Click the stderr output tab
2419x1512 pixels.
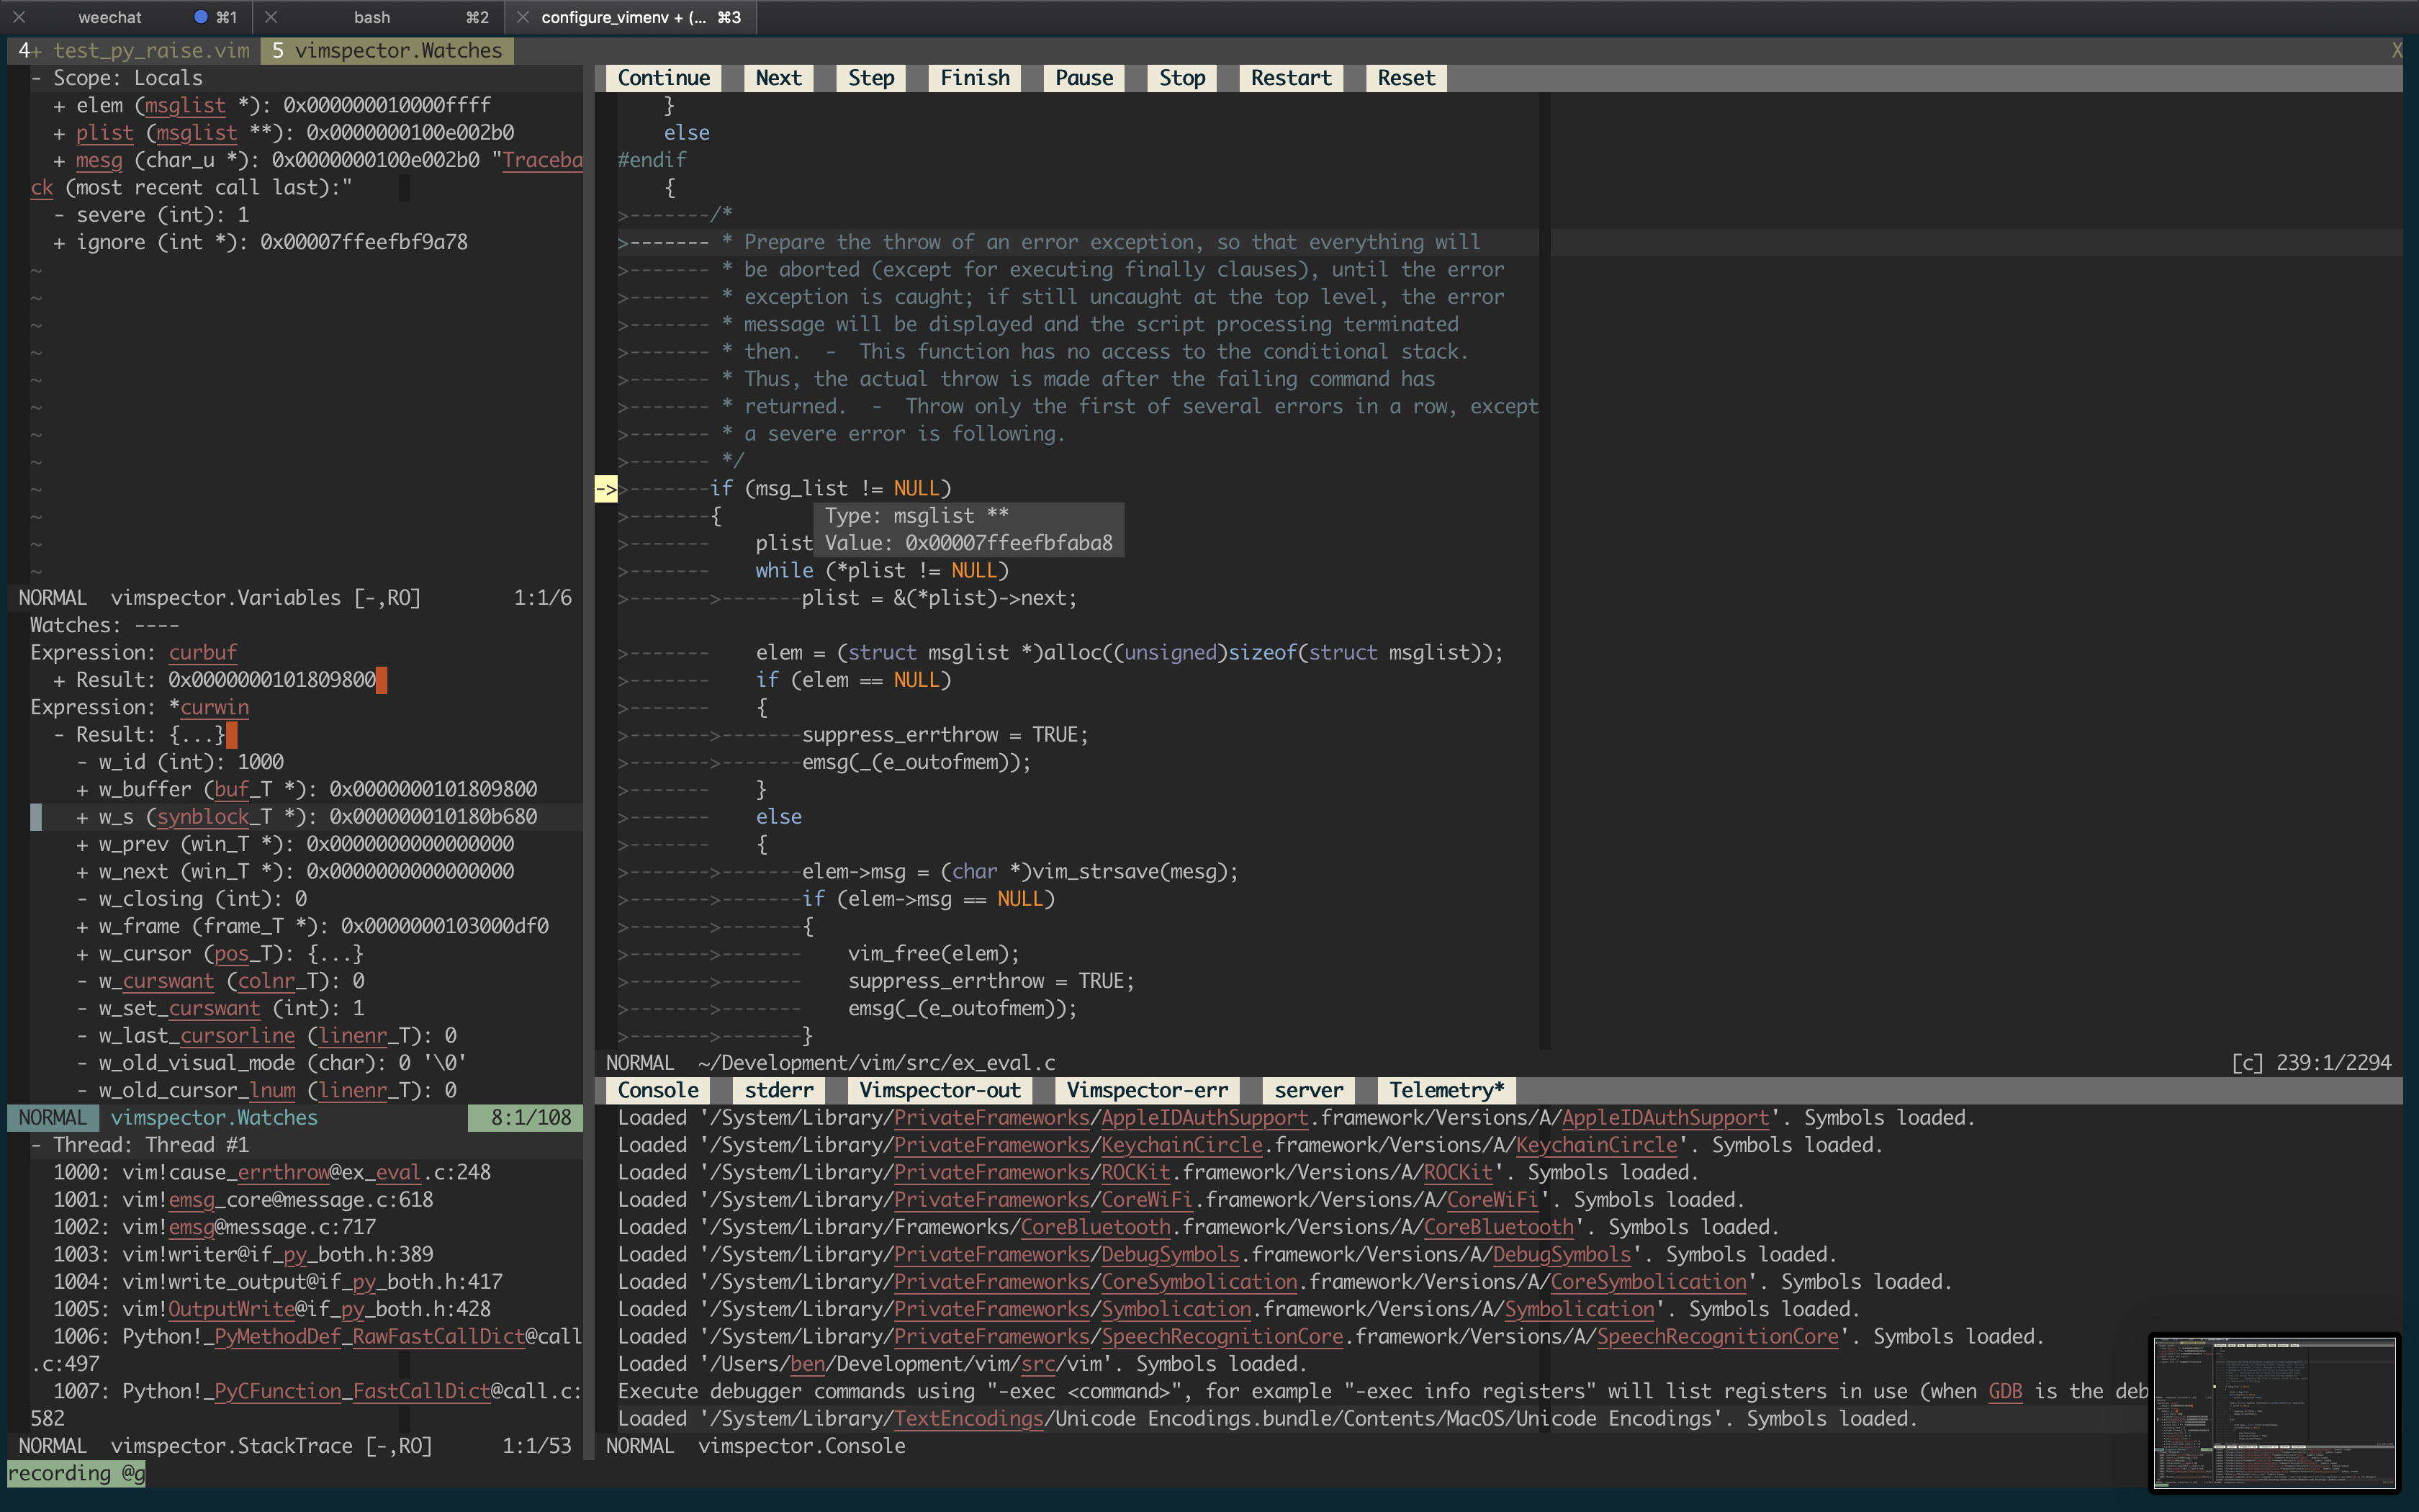click(x=773, y=1089)
